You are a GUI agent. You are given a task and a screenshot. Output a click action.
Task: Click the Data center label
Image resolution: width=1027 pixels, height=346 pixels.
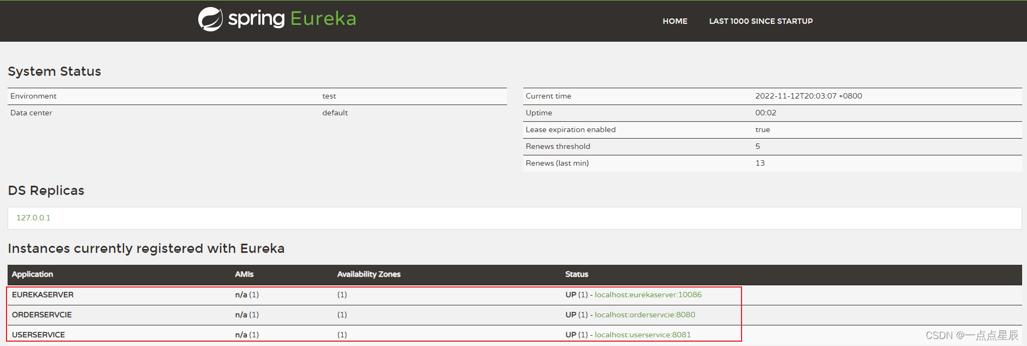[x=31, y=113]
